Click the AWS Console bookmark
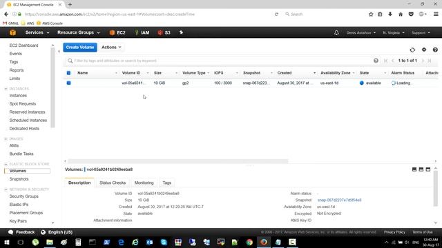 click(x=50, y=23)
